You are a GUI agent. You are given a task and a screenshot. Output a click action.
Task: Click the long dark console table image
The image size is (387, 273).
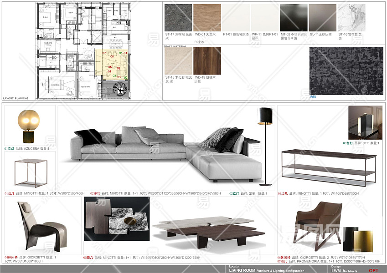pyautogui.click(x=329, y=167)
